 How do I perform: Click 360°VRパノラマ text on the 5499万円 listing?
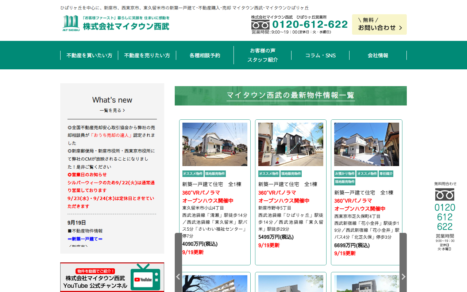point(277,193)
